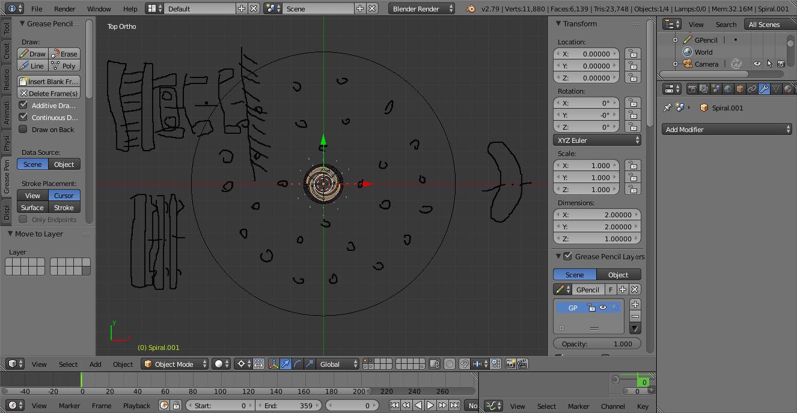Toggle Rotation Z lock icon
797x413 pixels.
(632, 127)
